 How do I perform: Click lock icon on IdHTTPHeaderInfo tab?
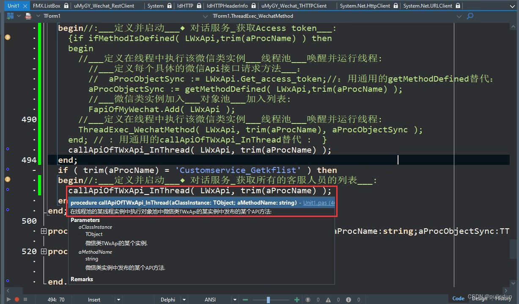tap(253, 6)
